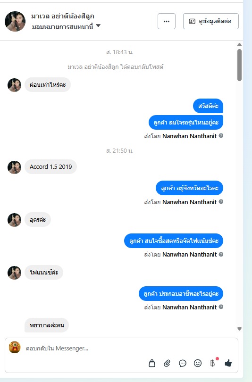Click the scrollbar up arrow

point(239,45)
